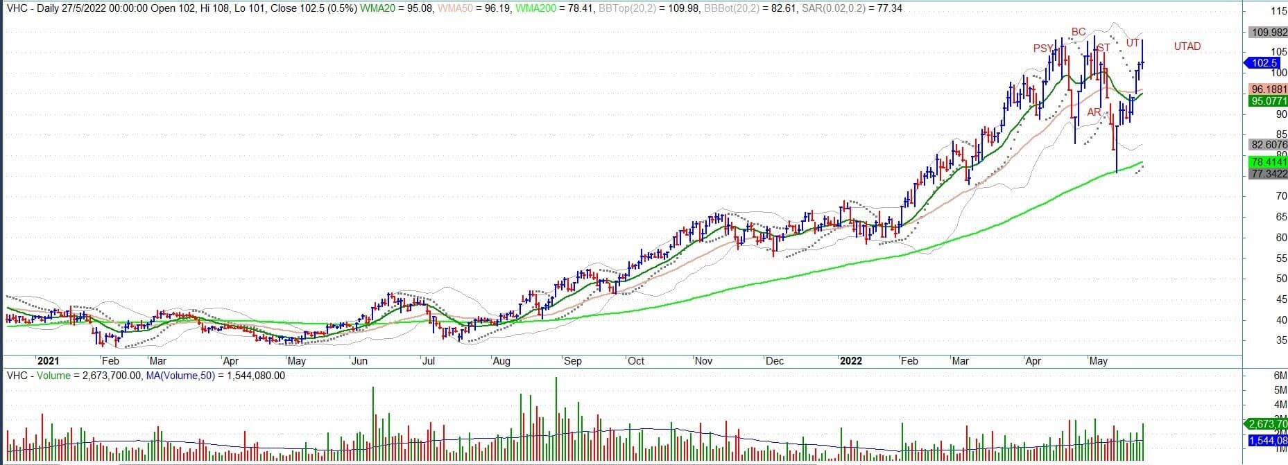This screenshot has height=465, width=1288.
Task: Select the green 78.4141 WMA200 value tag
Action: [1268, 161]
